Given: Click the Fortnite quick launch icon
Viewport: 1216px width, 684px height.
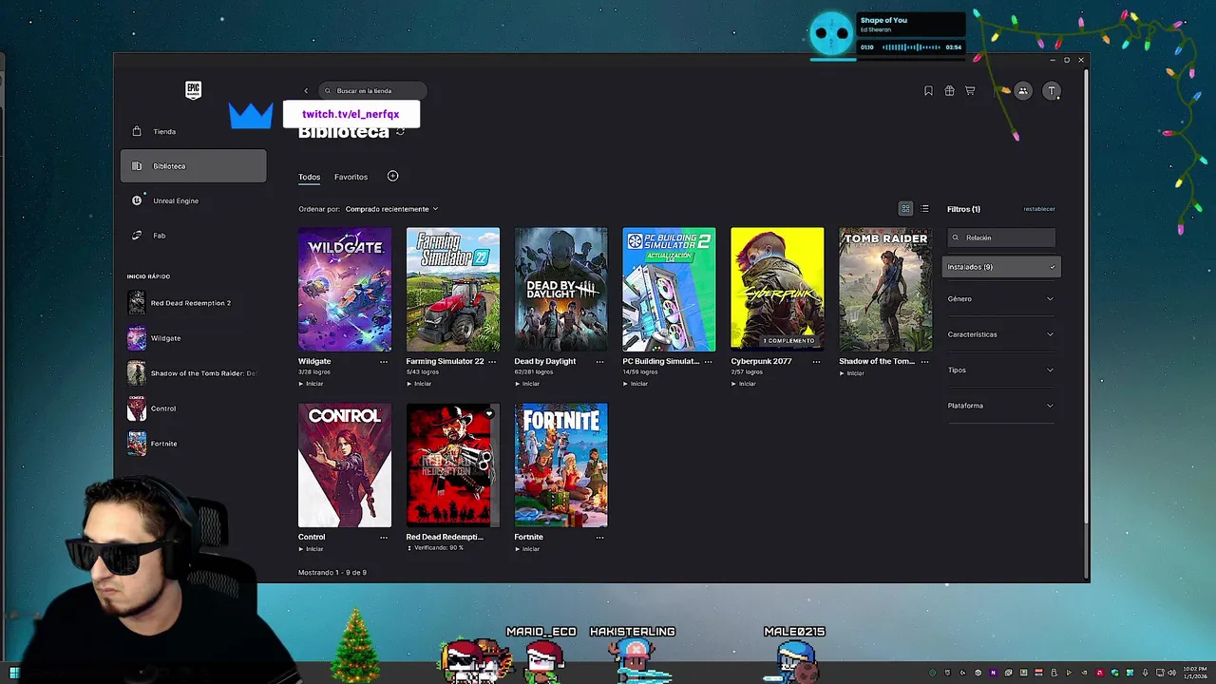Looking at the screenshot, I should click(137, 444).
